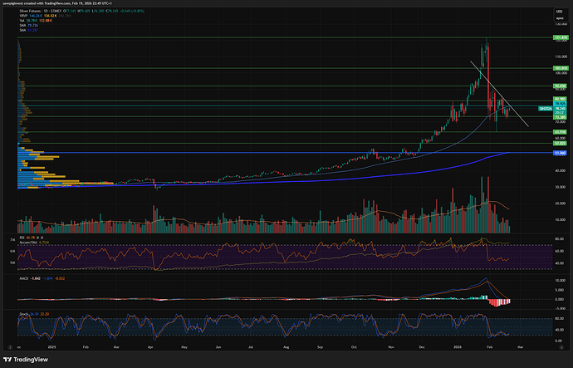Click the green 63.910 price level label
This screenshot has width=573, height=368.
point(560,132)
